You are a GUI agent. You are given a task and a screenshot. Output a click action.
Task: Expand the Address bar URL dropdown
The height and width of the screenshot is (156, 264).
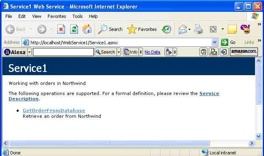tap(215, 42)
